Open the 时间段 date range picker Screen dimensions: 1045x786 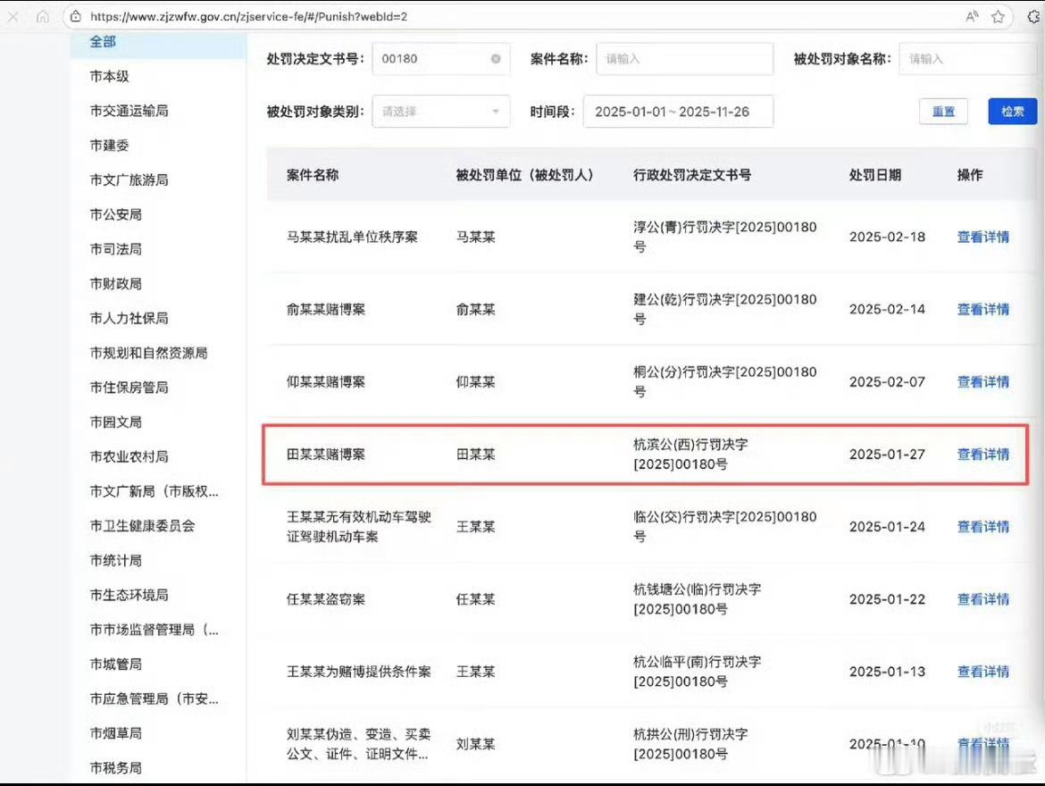678,111
